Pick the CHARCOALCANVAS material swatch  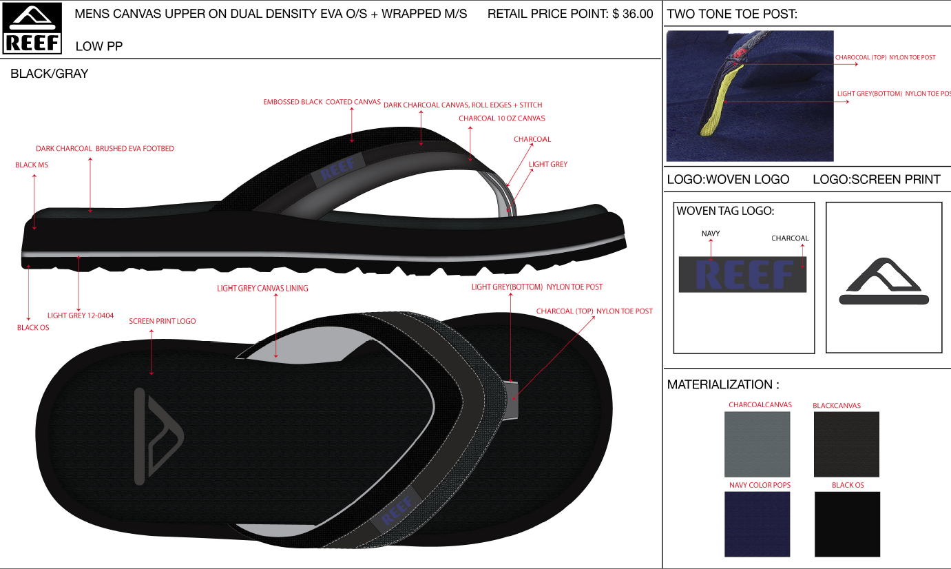[x=757, y=444]
